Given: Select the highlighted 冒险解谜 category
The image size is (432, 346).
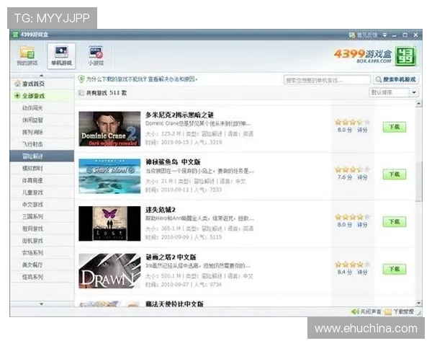Looking at the screenshot, I should coord(42,156).
